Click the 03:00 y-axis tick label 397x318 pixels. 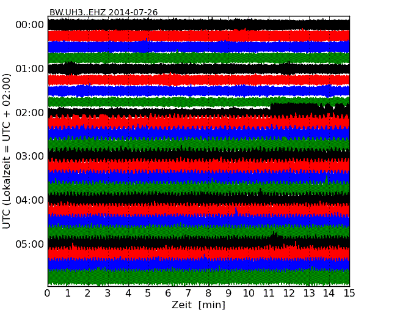[30, 156]
